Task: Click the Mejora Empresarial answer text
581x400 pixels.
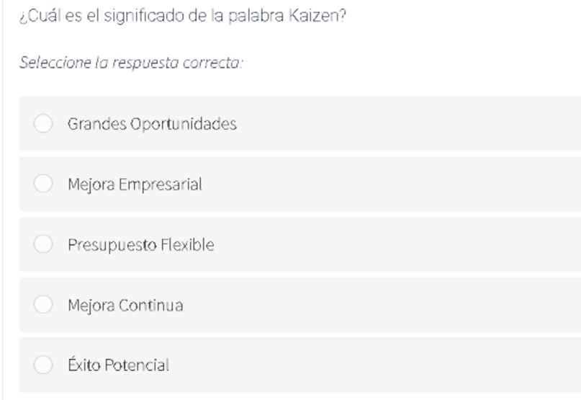Action: tap(135, 185)
